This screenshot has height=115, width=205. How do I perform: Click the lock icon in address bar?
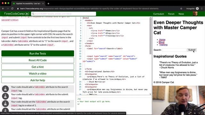click(18, 9)
